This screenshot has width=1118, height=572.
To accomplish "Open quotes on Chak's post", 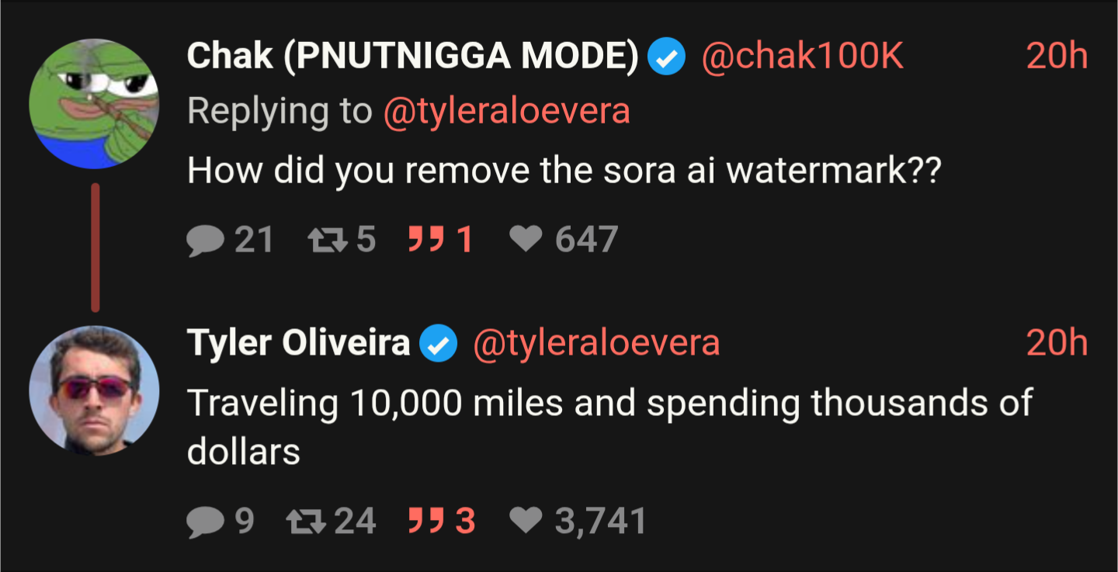I will [x=425, y=240].
